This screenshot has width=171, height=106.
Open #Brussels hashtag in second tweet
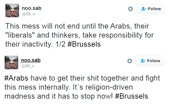coord(131,96)
